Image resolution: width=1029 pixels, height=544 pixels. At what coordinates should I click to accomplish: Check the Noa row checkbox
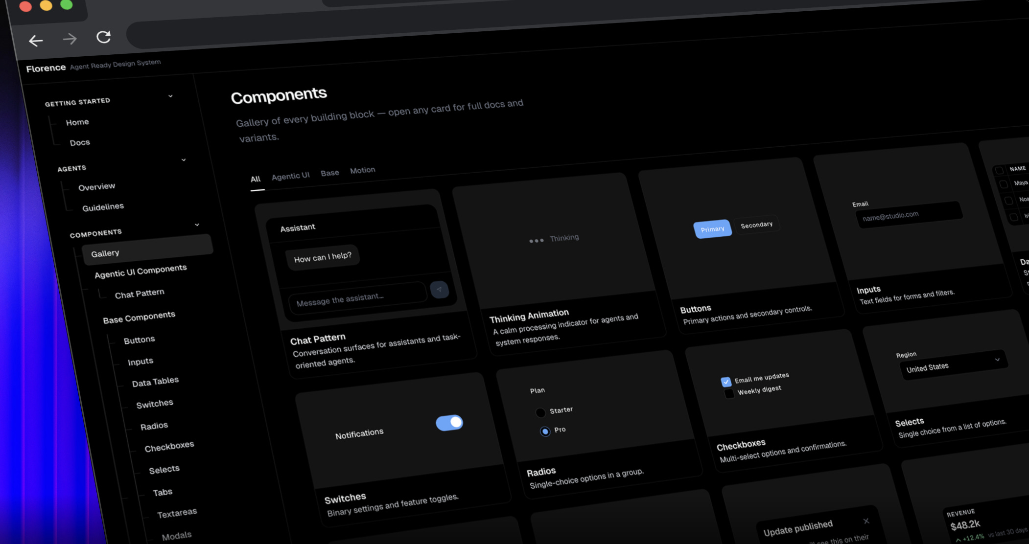(1008, 201)
